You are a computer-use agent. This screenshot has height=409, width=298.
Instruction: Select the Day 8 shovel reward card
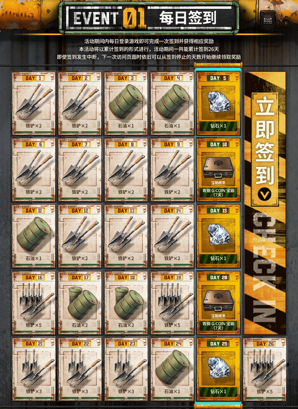pos(126,170)
